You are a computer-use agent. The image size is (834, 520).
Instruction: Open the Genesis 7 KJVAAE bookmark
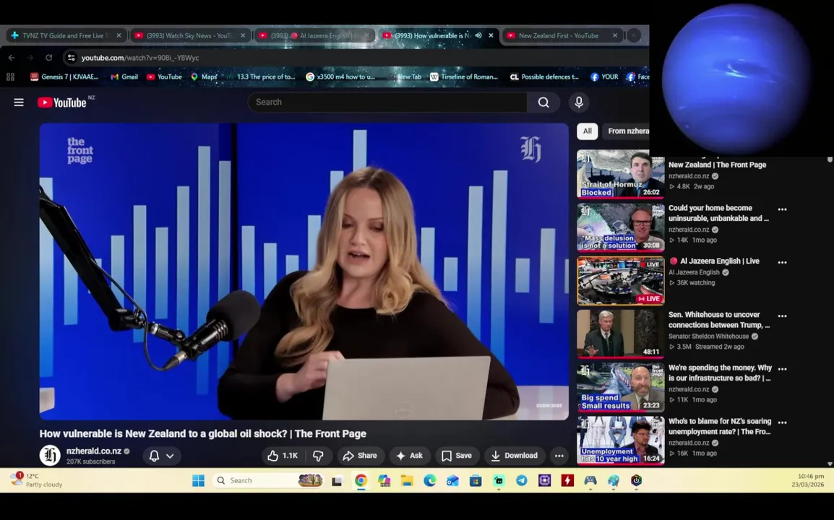[x=65, y=77]
